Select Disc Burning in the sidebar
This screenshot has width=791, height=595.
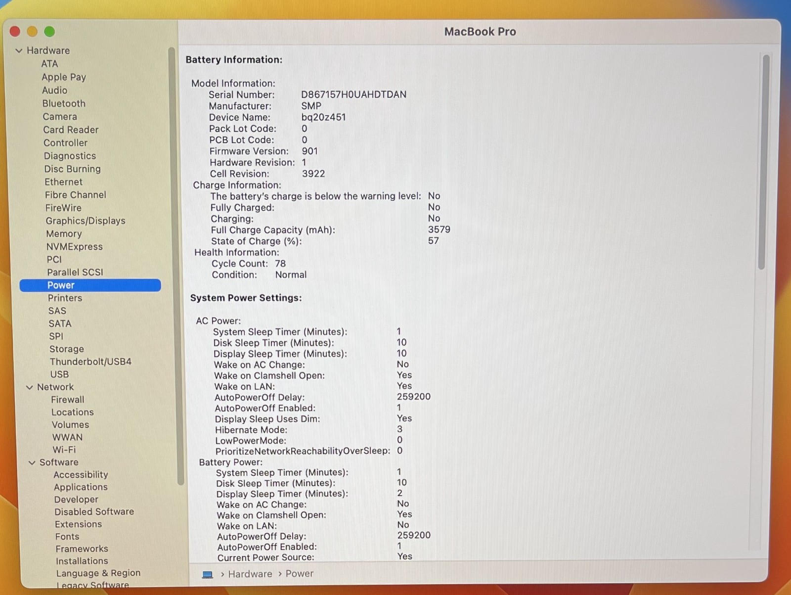coord(72,169)
